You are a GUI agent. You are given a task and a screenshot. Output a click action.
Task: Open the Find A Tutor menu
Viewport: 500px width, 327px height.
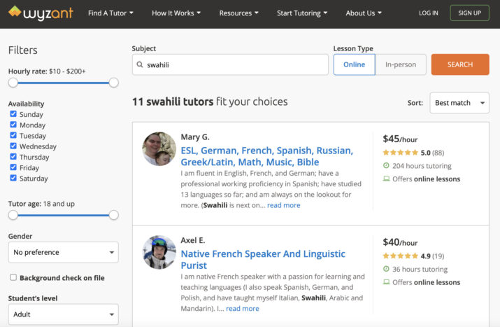[110, 13]
